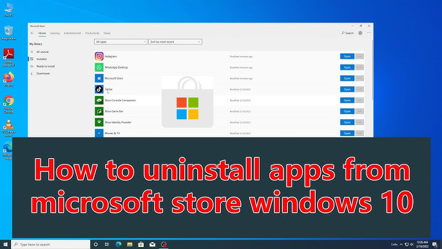
Task: Click Open button for Movies & TV
Action: pos(347,134)
